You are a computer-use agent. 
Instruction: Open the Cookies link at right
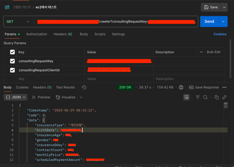[220, 34]
